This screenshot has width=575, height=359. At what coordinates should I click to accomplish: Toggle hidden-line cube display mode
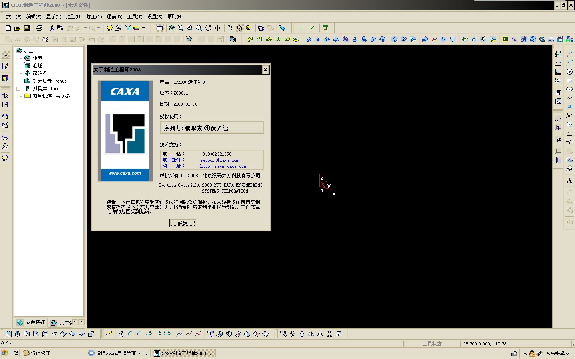tap(239, 28)
